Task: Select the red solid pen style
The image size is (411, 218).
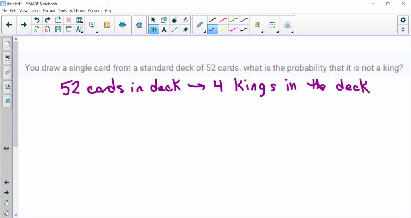Action: click(x=223, y=20)
